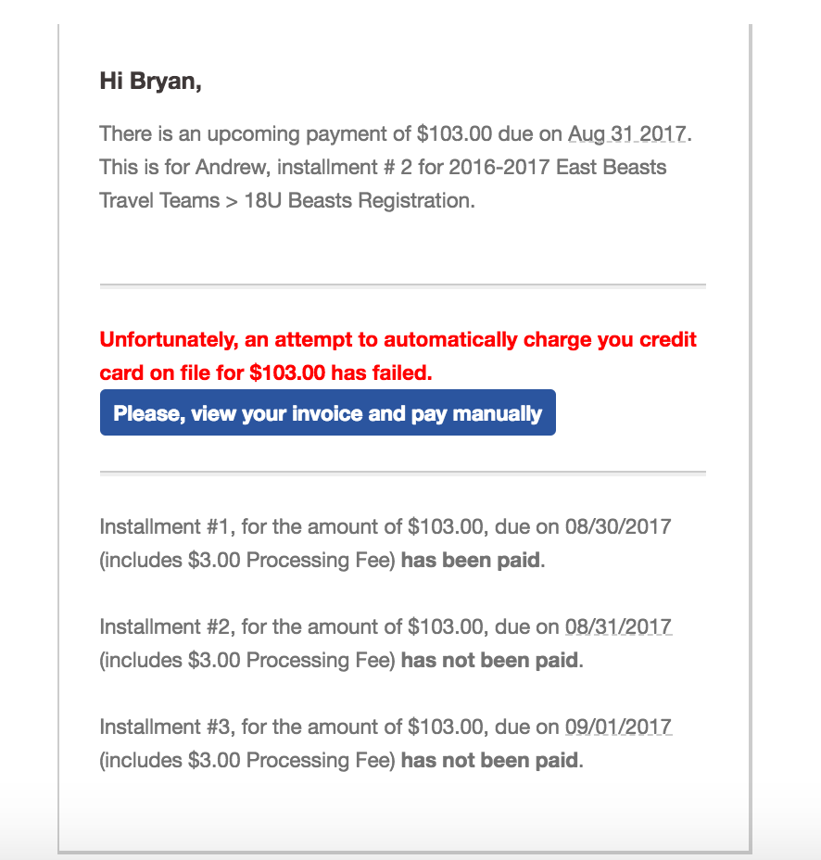Click the 2016-2017 East Beasts text

(557, 168)
